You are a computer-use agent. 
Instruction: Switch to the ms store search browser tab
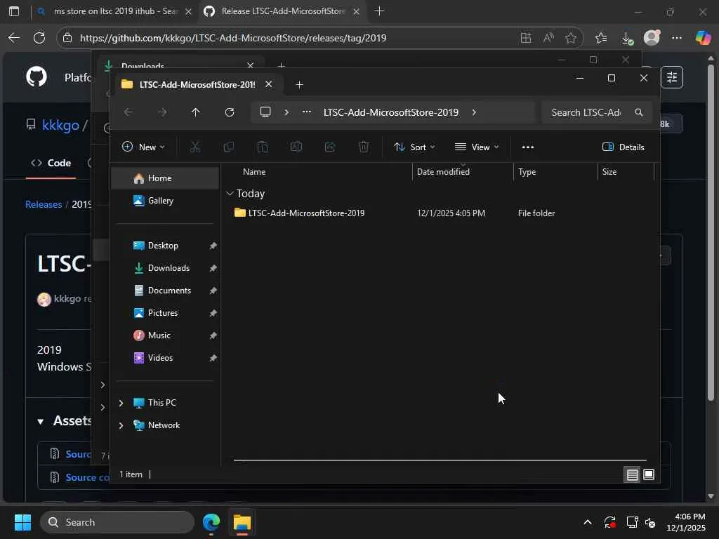pos(116,11)
